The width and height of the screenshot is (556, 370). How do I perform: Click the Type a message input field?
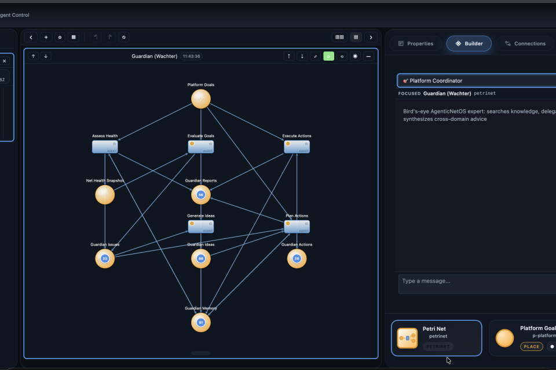coord(476,282)
